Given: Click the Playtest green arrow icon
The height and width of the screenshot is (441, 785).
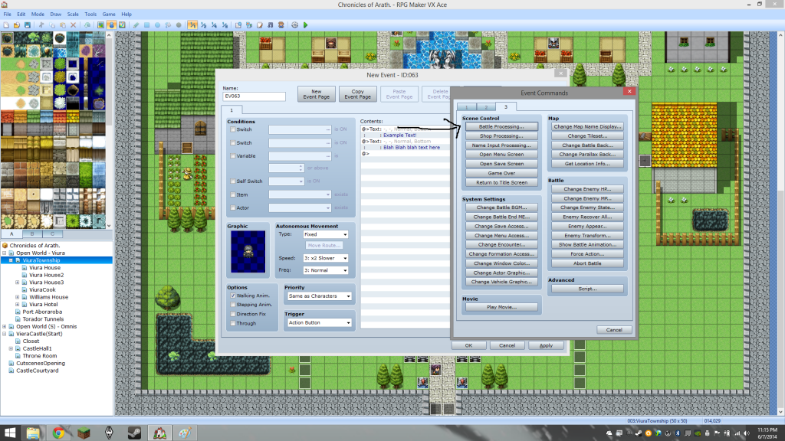Looking at the screenshot, I should tap(305, 24).
